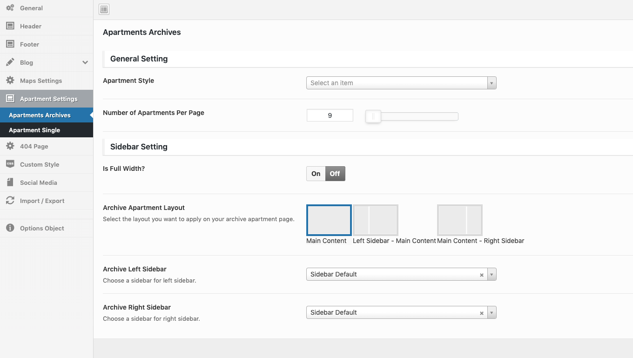The height and width of the screenshot is (358, 633).
Task: Click the Apartments Per Page slider handle
Action: pos(373,116)
